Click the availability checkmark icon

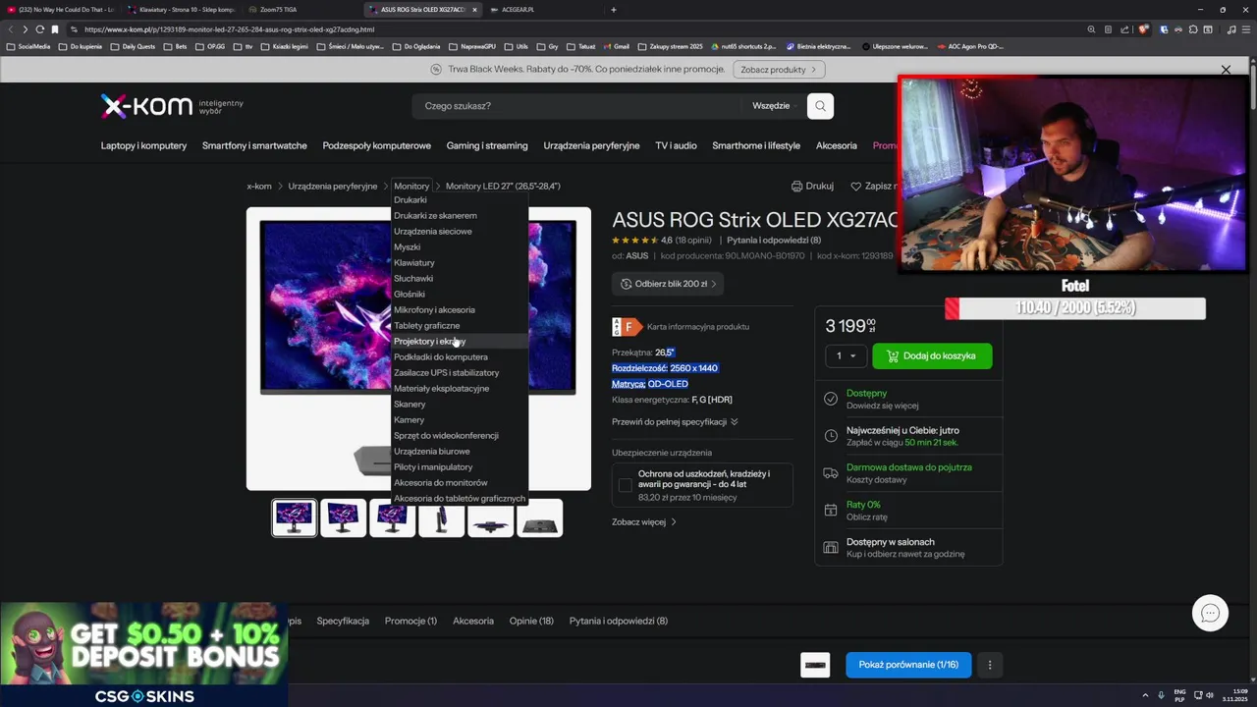831,399
